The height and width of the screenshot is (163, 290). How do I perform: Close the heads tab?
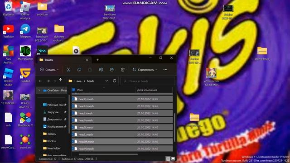click(87, 60)
